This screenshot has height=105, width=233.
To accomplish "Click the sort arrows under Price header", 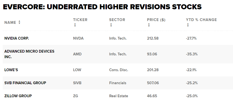I will coord(149,25).
